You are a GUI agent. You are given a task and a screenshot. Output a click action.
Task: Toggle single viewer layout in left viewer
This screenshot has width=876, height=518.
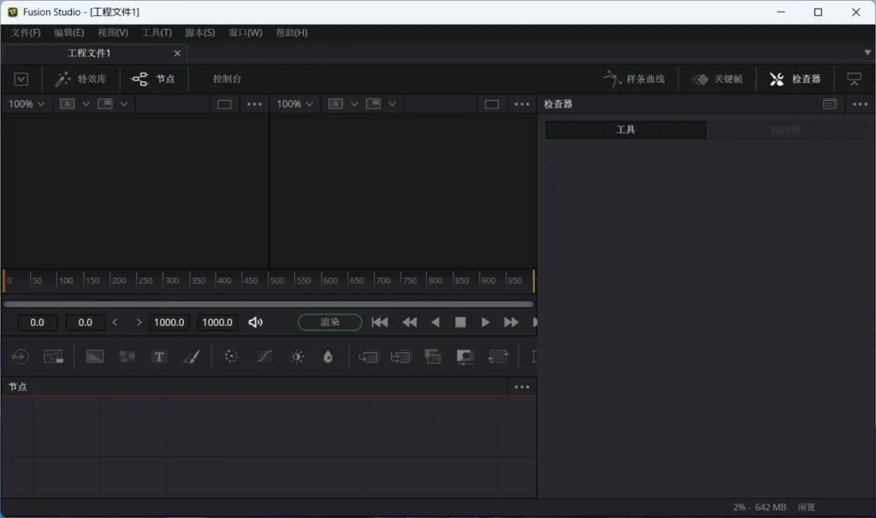click(224, 104)
